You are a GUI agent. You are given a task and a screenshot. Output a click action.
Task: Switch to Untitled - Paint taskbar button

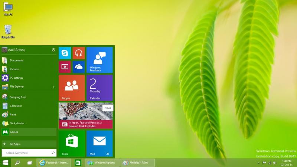coord(137,163)
